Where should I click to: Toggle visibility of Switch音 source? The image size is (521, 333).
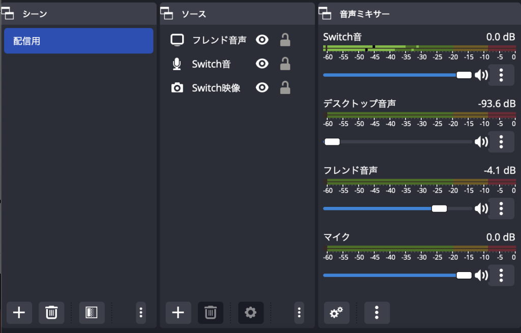point(262,64)
